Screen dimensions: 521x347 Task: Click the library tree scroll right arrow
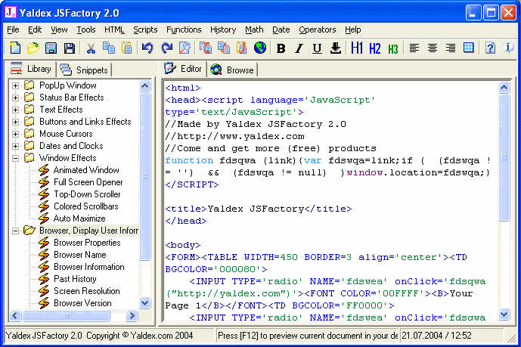tap(132, 315)
